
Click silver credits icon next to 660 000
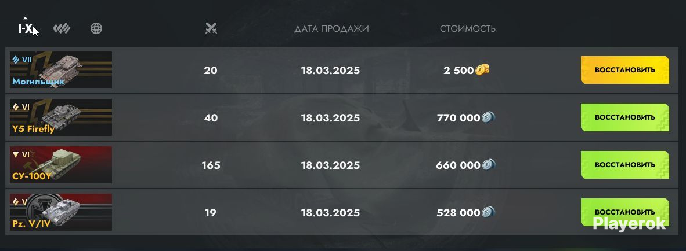tap(489, 165)
